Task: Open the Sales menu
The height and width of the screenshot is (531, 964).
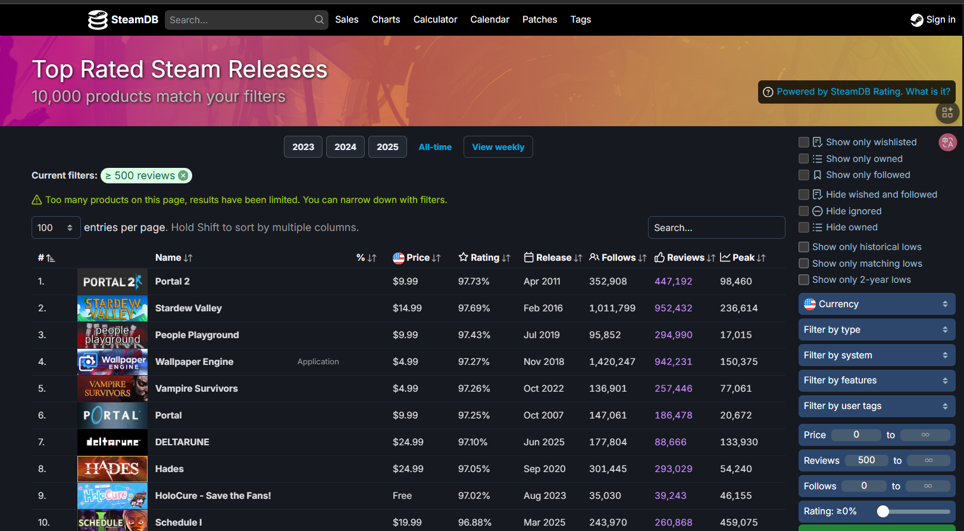Action: point(347,20)
